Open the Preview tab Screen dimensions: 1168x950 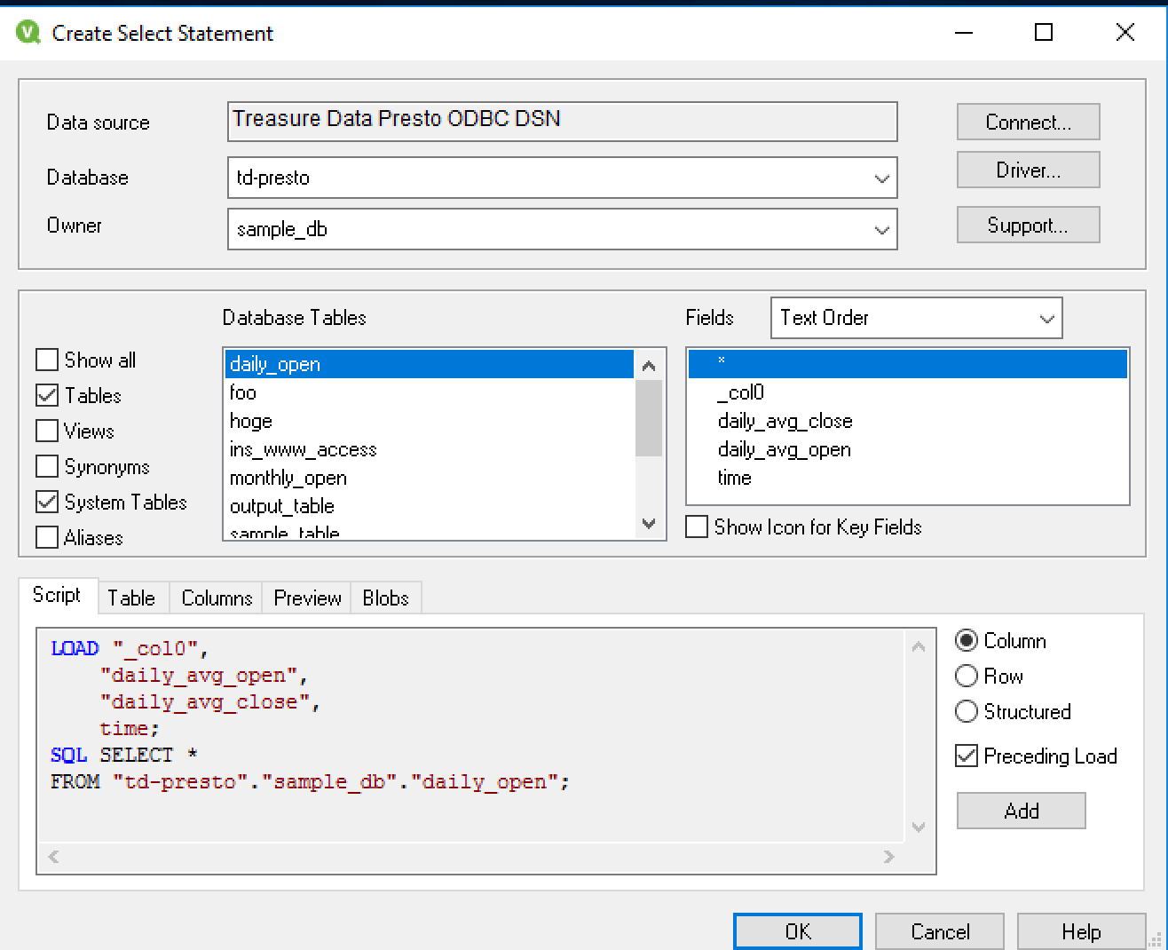[307, 598]
